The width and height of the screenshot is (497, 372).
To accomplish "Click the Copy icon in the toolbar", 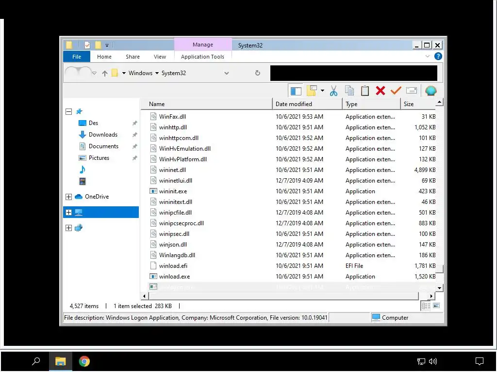I will (x=349, y=91).
